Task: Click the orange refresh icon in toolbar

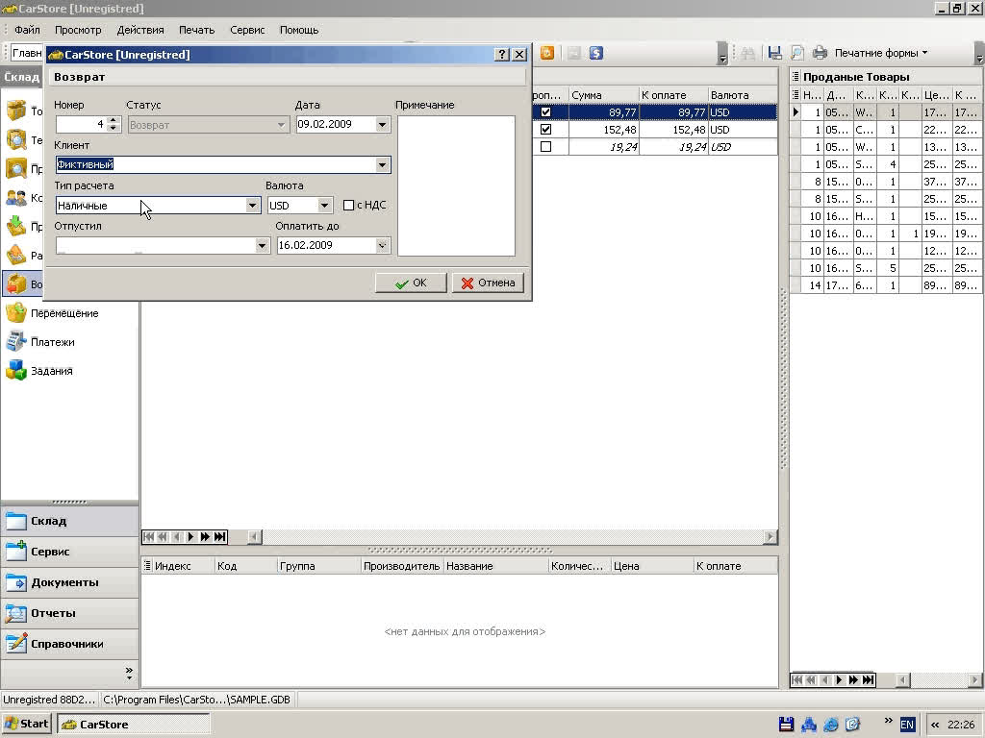Action: pyautogui.click(x=547, y=54)
